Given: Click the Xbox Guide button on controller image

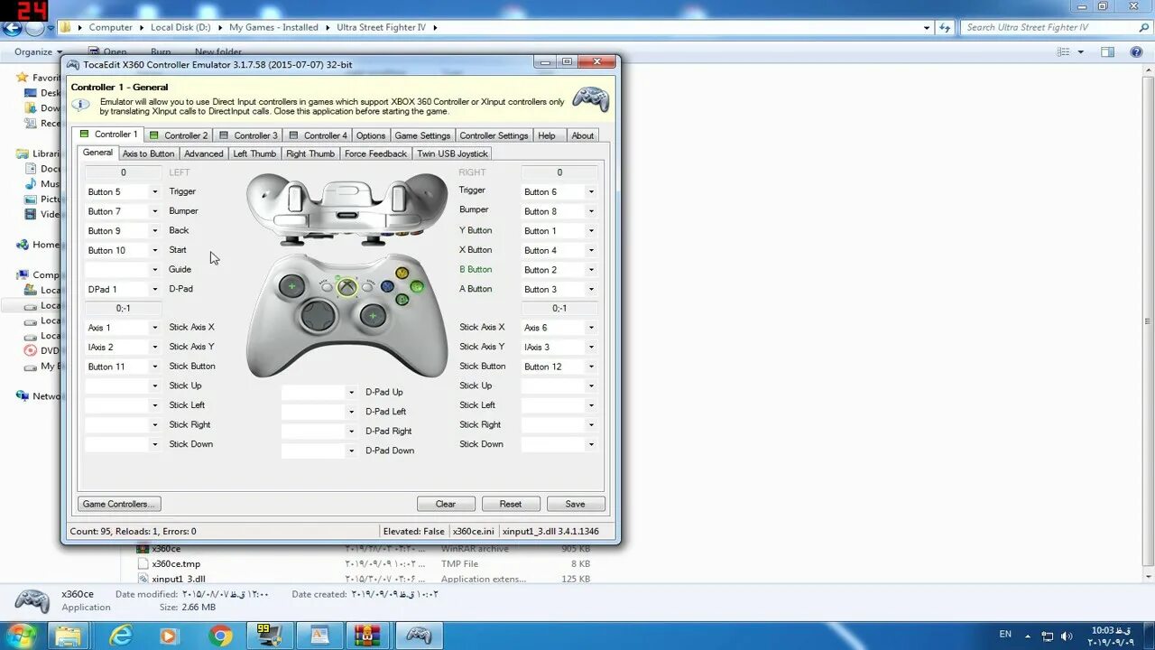Looking at the screenshot, I should [x=347, y=287].
